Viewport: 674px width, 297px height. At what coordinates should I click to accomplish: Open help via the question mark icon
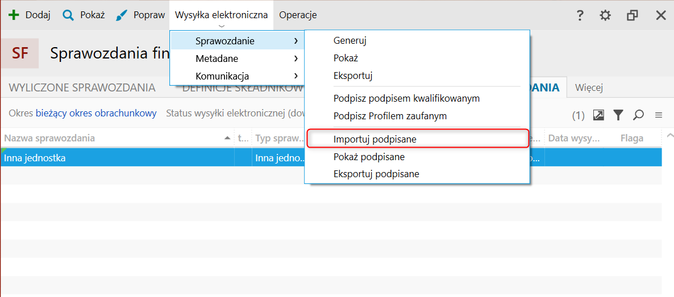pyautogui.click(x=580, y=15)
